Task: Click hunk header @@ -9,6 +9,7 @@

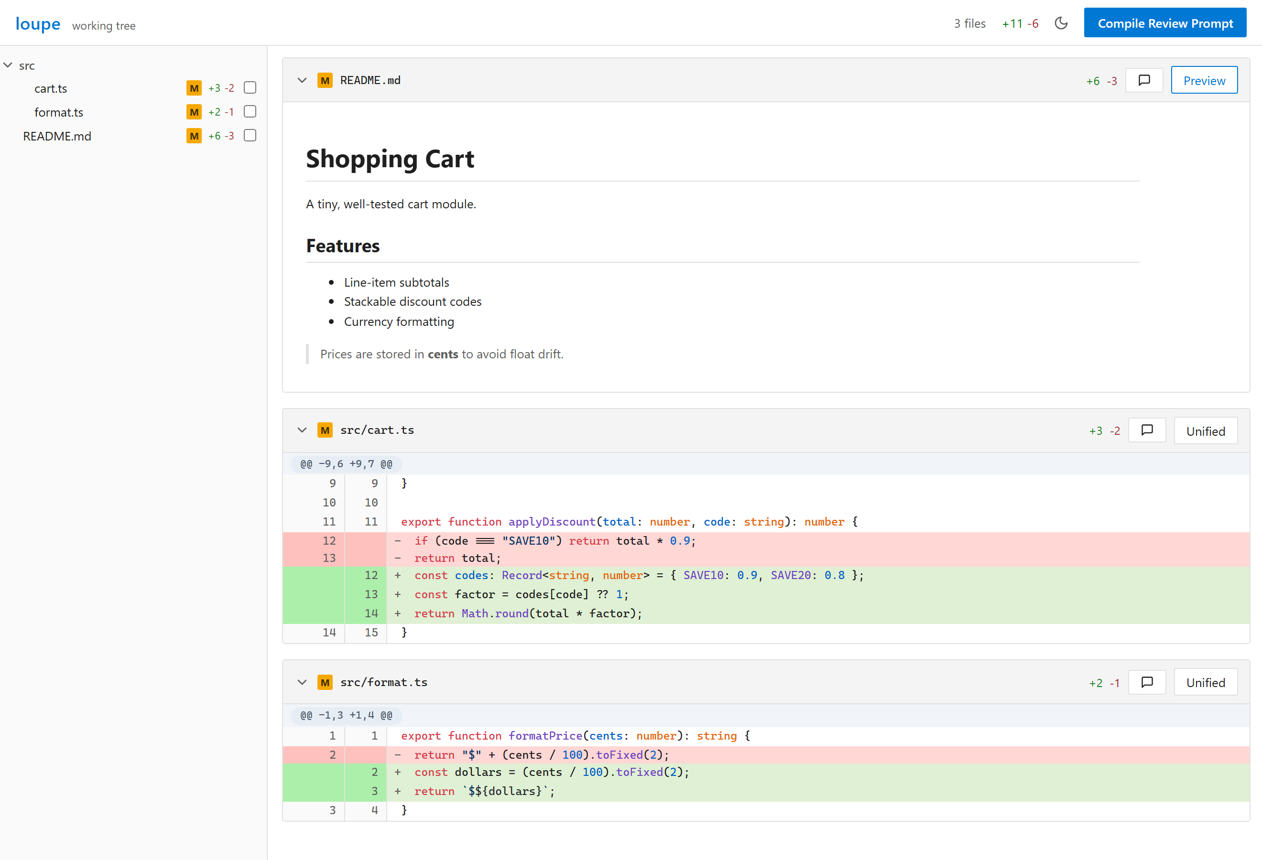Action: [x=346, y=464]
